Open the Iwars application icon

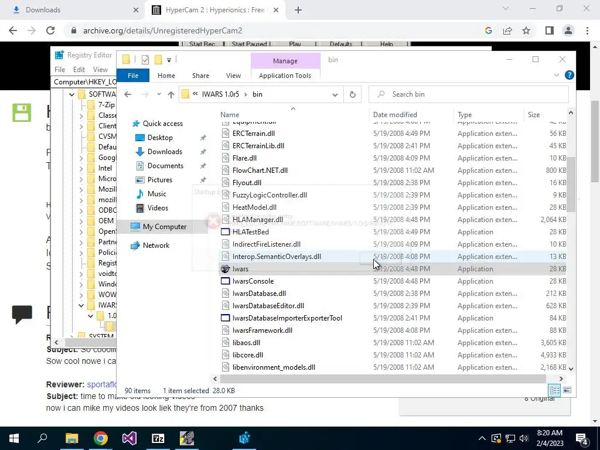point(225,268)
